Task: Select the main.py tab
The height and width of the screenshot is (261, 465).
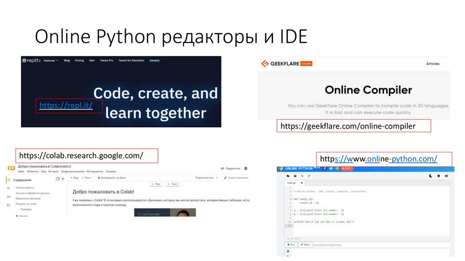Action: point(292,183)
